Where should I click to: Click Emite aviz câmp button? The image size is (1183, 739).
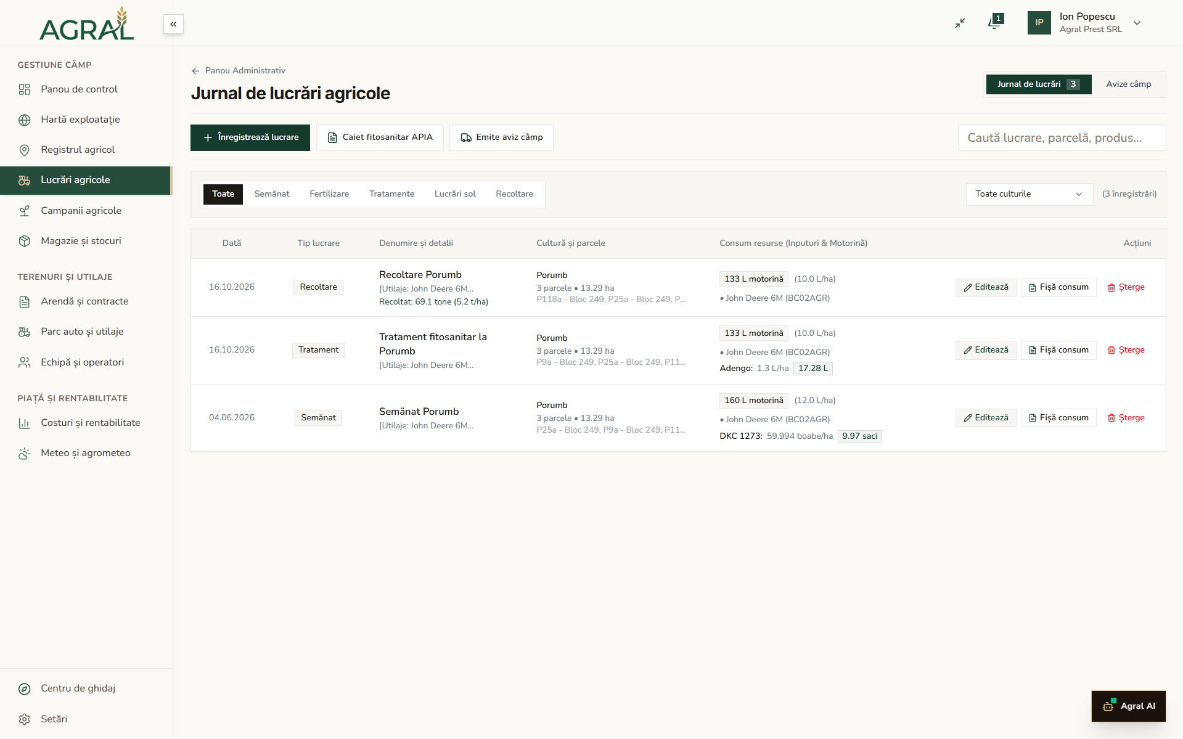(x=501, y=137)
